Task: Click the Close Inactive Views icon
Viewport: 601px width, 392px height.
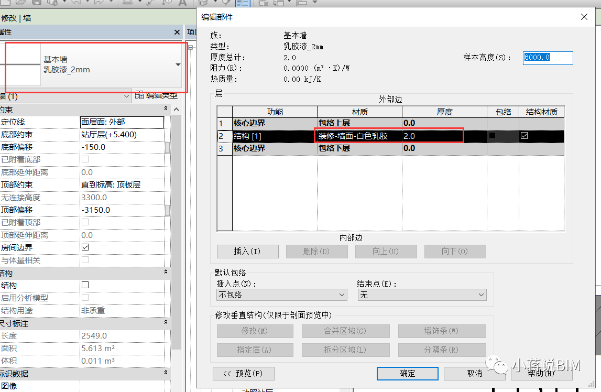Action: tap(263, 2)
